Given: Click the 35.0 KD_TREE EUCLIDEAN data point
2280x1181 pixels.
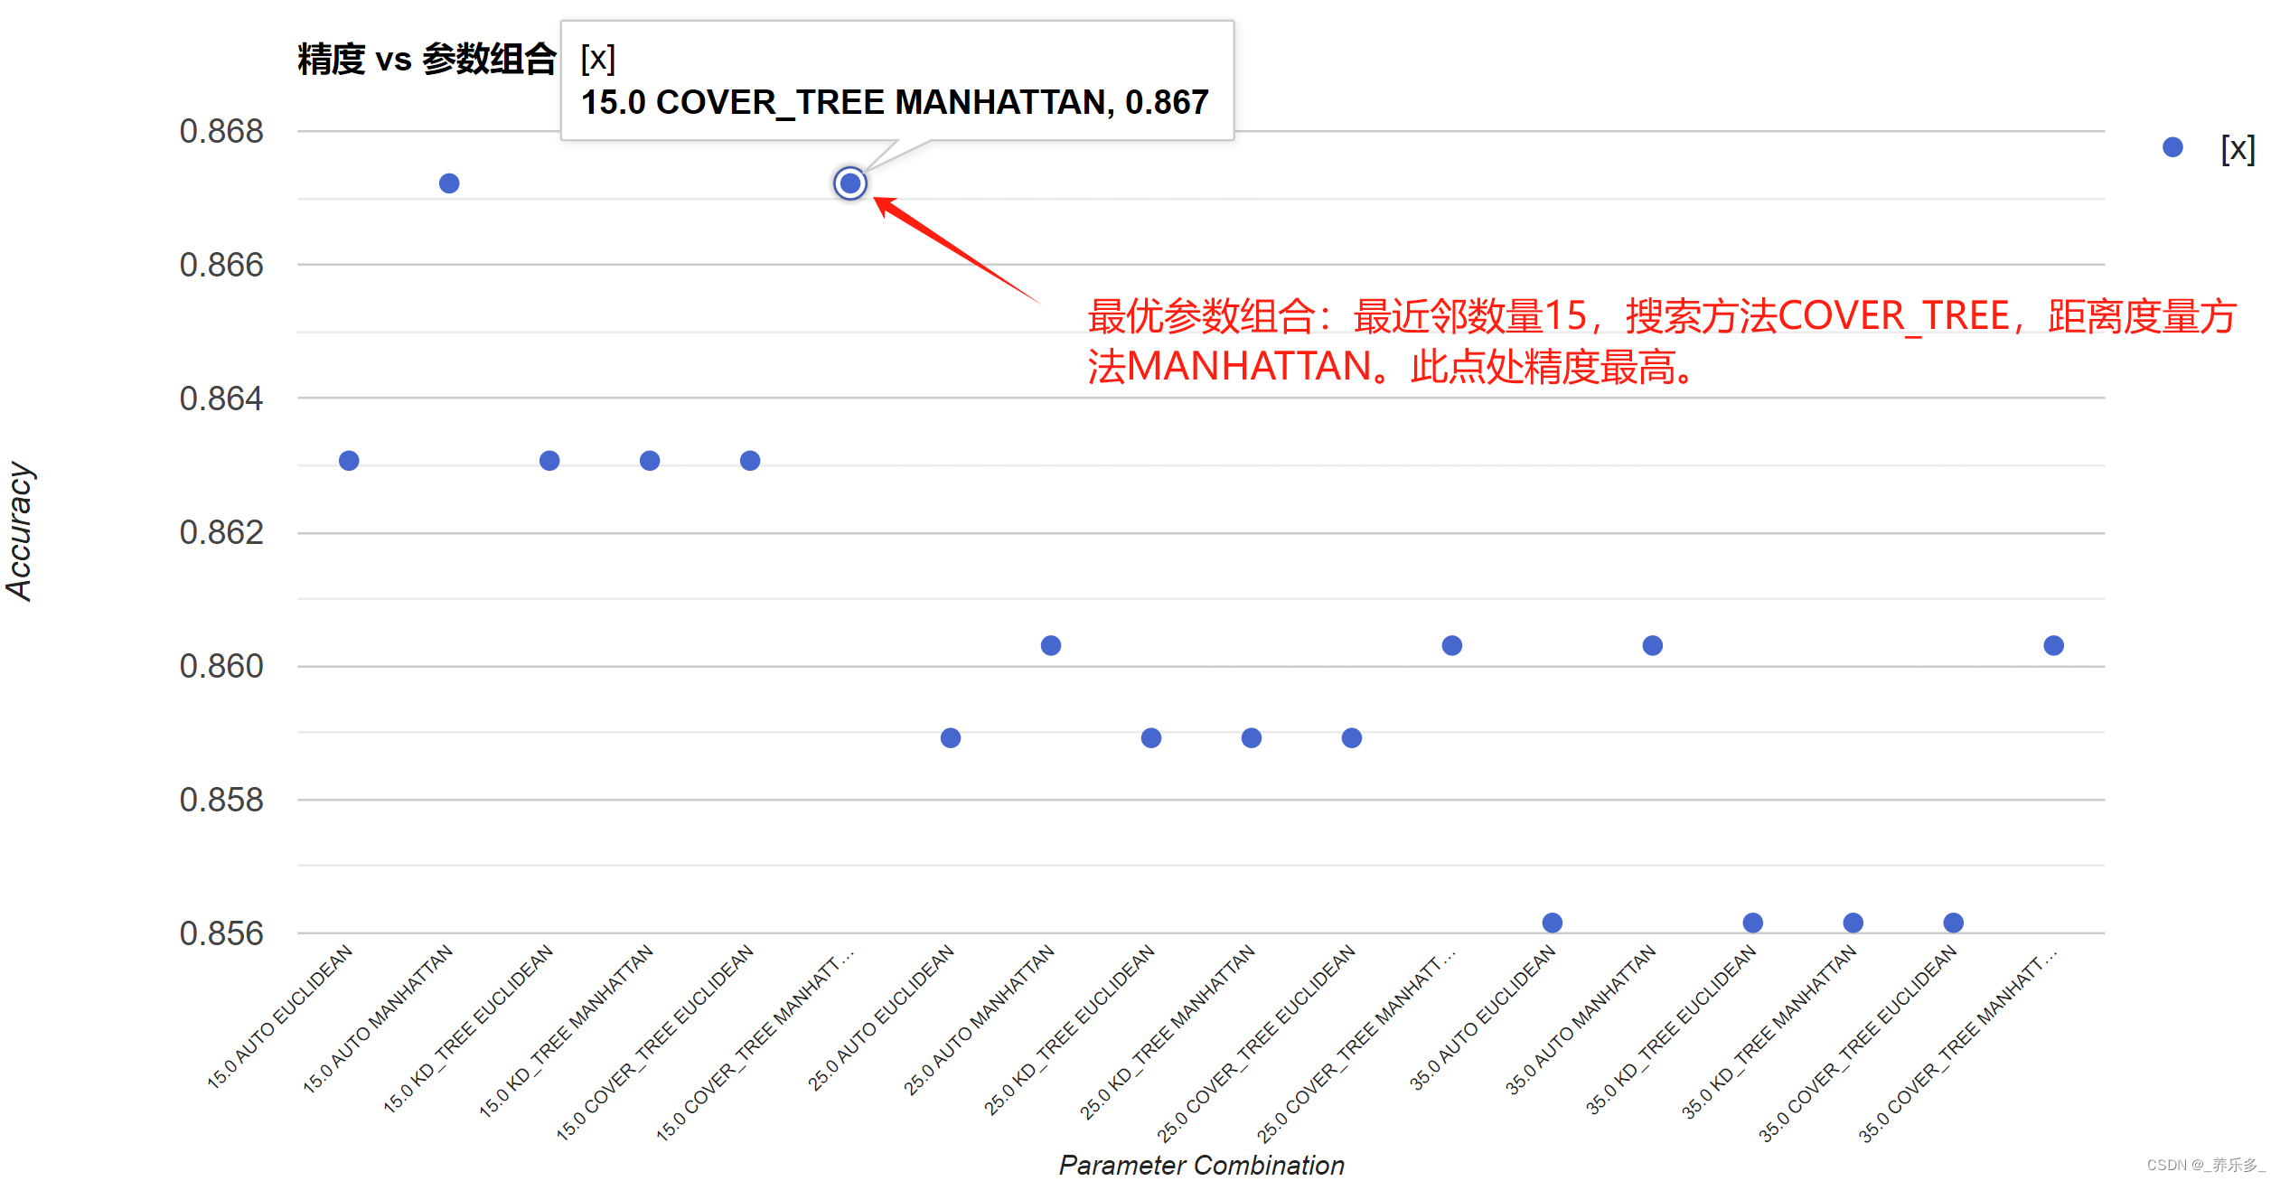Looking at the screenshot, I should tap(1753, 923).
